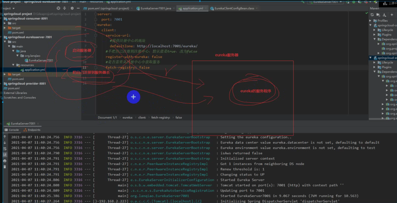Open Project panel settings gear
397x203 pixels.
tap(72, 8)
